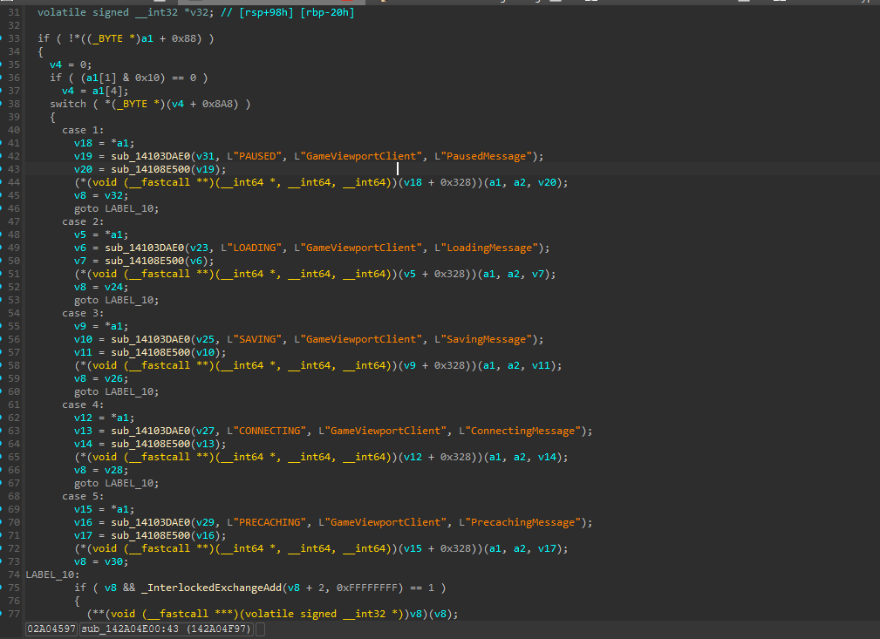This screenshot has width=880, height=639.
Task: Click sub_14108E500 called with v19
Action: click(150, 169)
